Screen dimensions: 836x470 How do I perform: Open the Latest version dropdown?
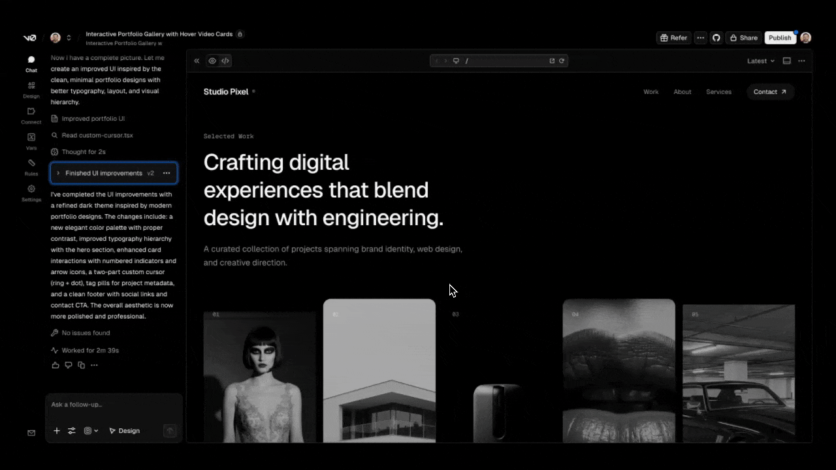760,61
